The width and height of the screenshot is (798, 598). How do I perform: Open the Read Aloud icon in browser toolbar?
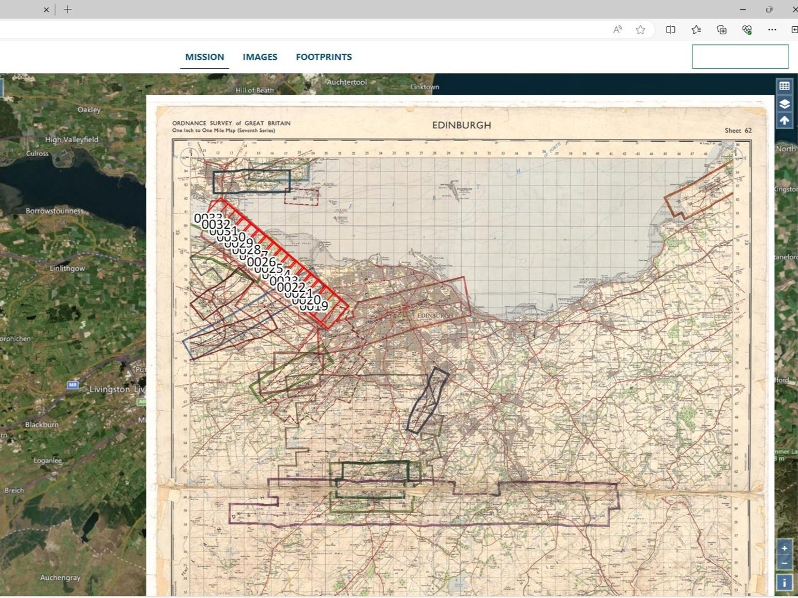click(617, 29)
